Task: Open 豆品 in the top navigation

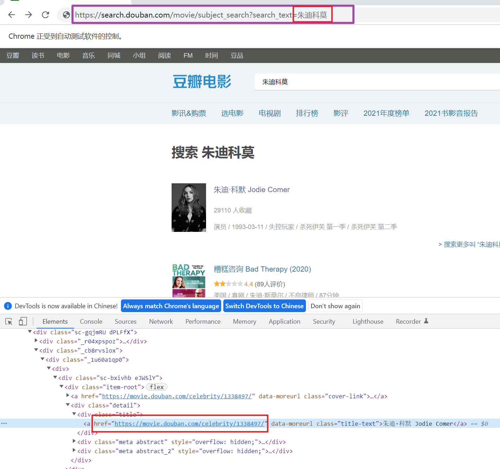Action: coord(237,56)
